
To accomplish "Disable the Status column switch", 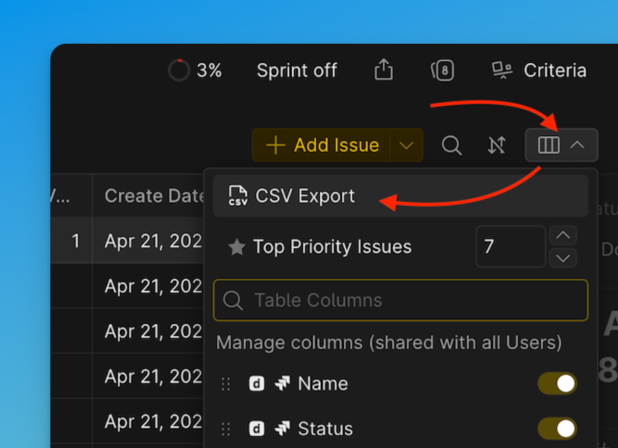I will [557, 429].
